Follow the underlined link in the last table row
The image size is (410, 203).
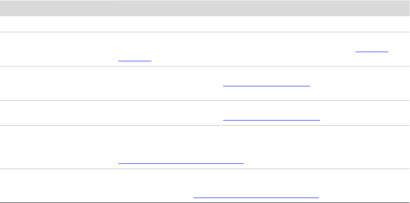point(256,195)
